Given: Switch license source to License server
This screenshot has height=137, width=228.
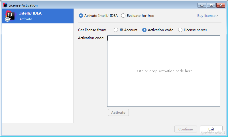Looking at the screenshot, I should tap(180, 30).
